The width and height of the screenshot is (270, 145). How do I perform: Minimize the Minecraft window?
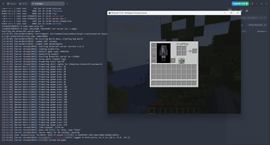225,13
